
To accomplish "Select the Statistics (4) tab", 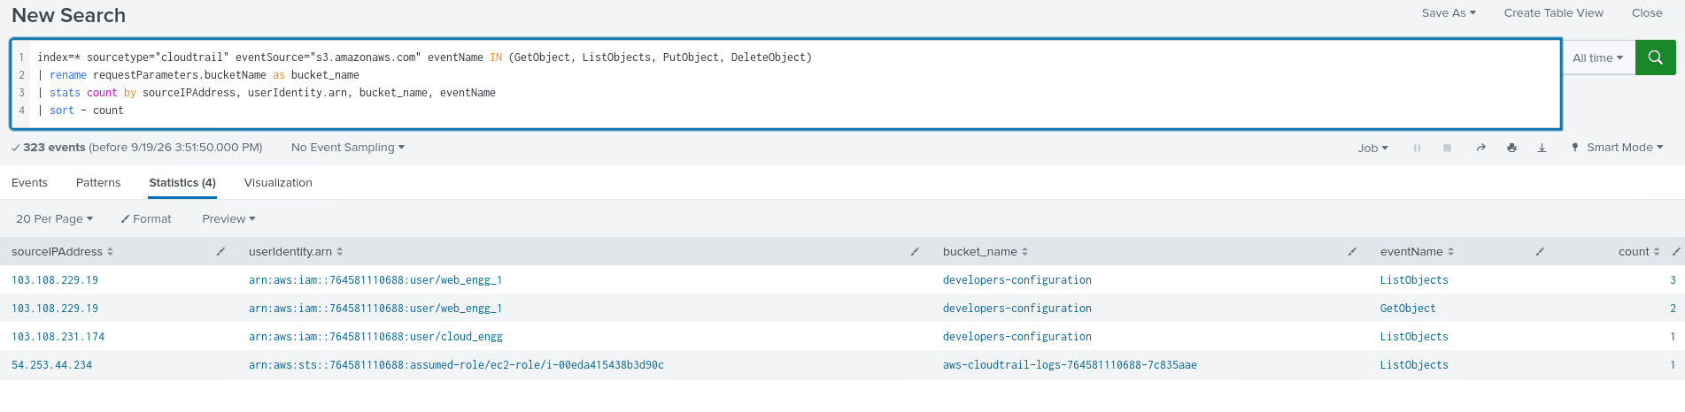I will 182,183.
